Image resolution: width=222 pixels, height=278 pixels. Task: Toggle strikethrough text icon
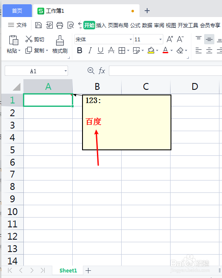tap(111, 51)
